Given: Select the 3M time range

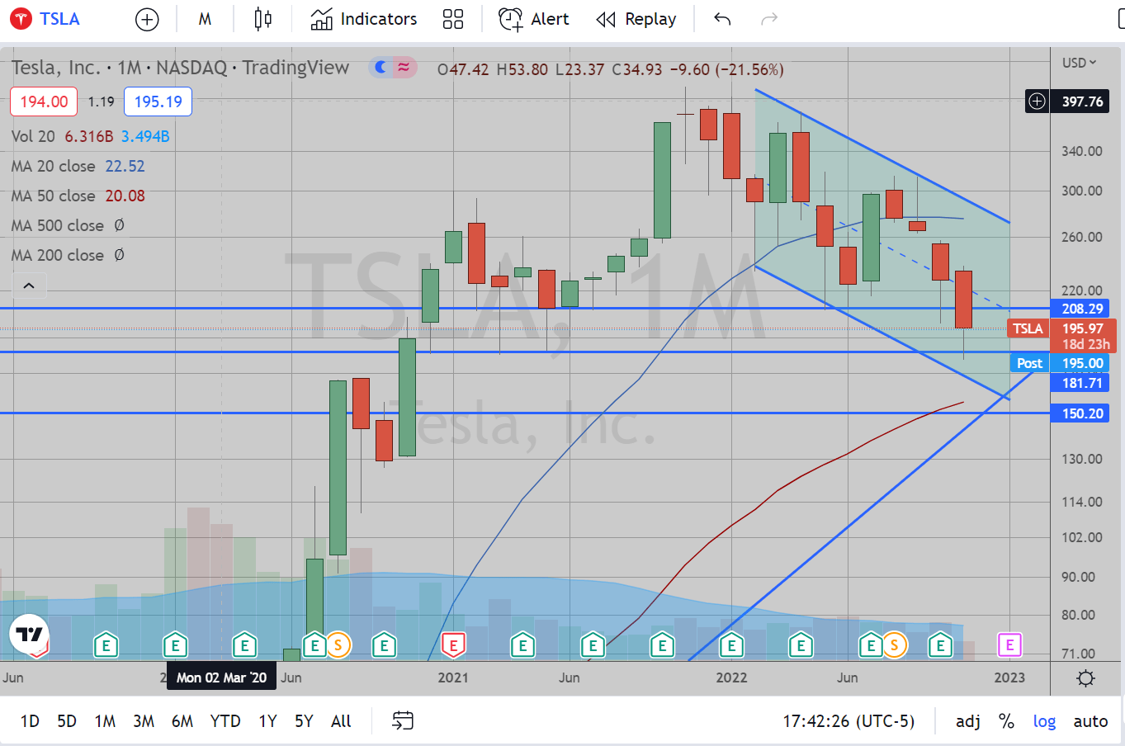Looking at the screenshot, I should point(144,721).
